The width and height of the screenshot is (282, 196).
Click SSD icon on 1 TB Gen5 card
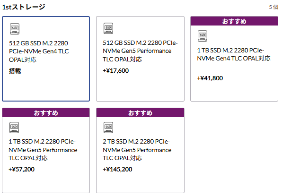(x=14, y=128)
